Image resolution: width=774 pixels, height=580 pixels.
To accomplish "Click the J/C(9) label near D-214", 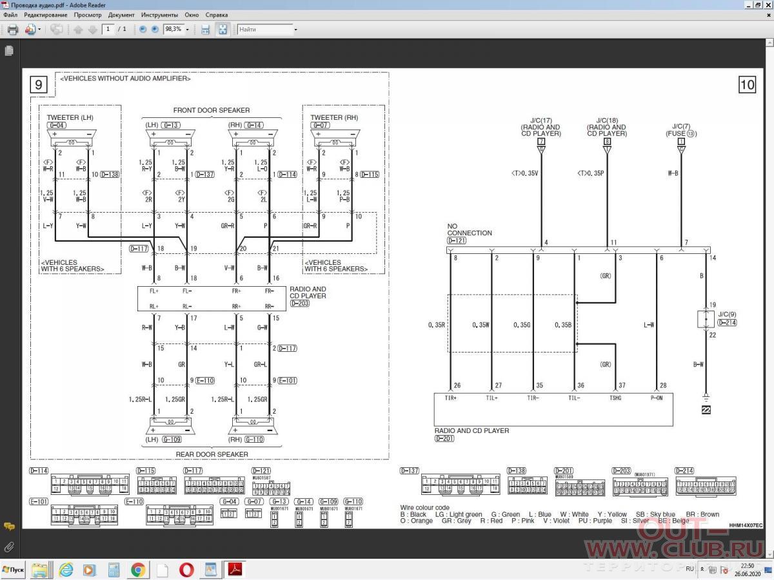I will click(x=726, y=314).
